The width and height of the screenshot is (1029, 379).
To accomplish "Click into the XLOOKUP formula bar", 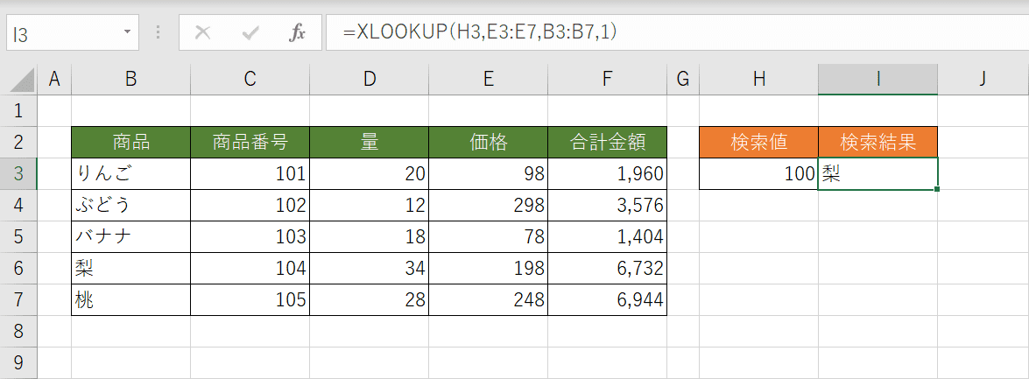I will click(676, 33).
